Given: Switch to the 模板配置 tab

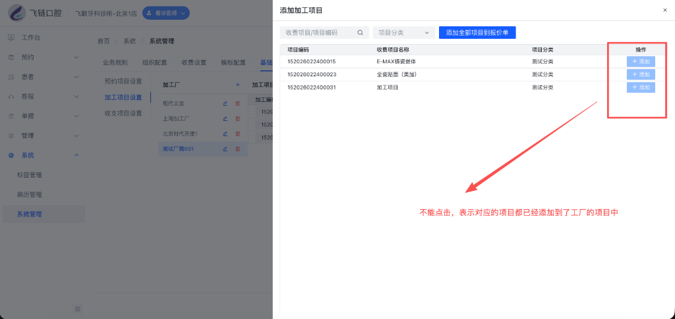Looking at the screenshot, I should pos(233,62).
